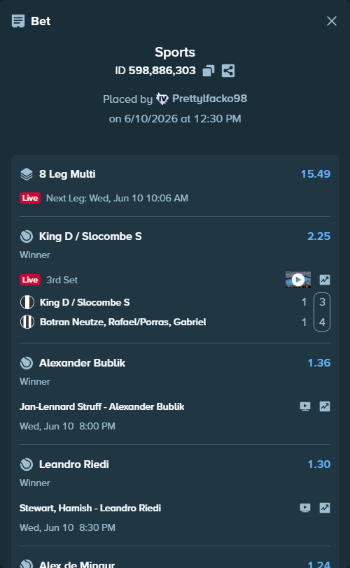Click the tennis ball icon beside Leandro Riedi
This screenshot has width=350, height=568.
[x=27, y=464]
